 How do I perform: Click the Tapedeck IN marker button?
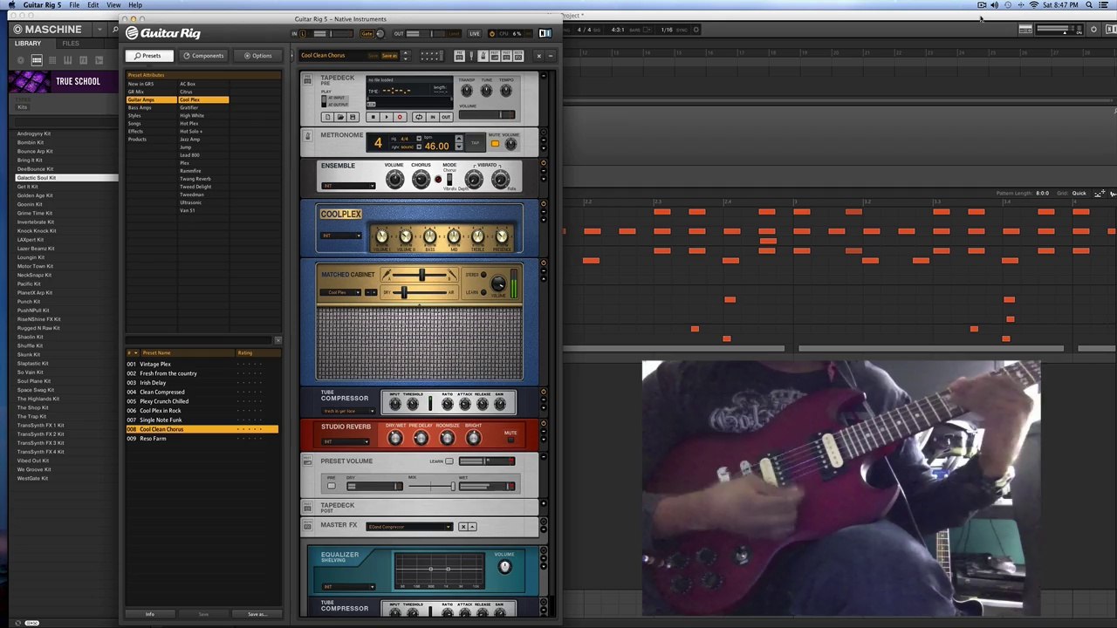click(x=433, y=117)
